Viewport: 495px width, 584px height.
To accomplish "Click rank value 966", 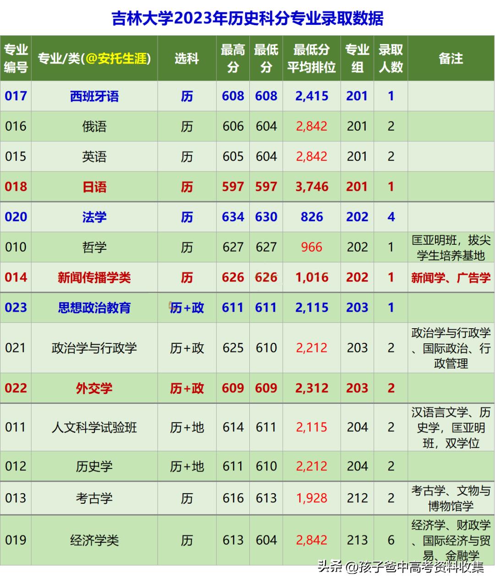I will click(312, 248).
